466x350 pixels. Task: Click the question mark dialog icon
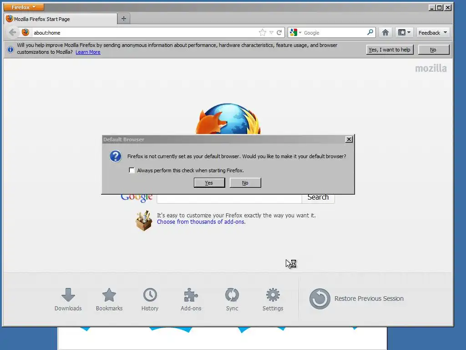115,156
